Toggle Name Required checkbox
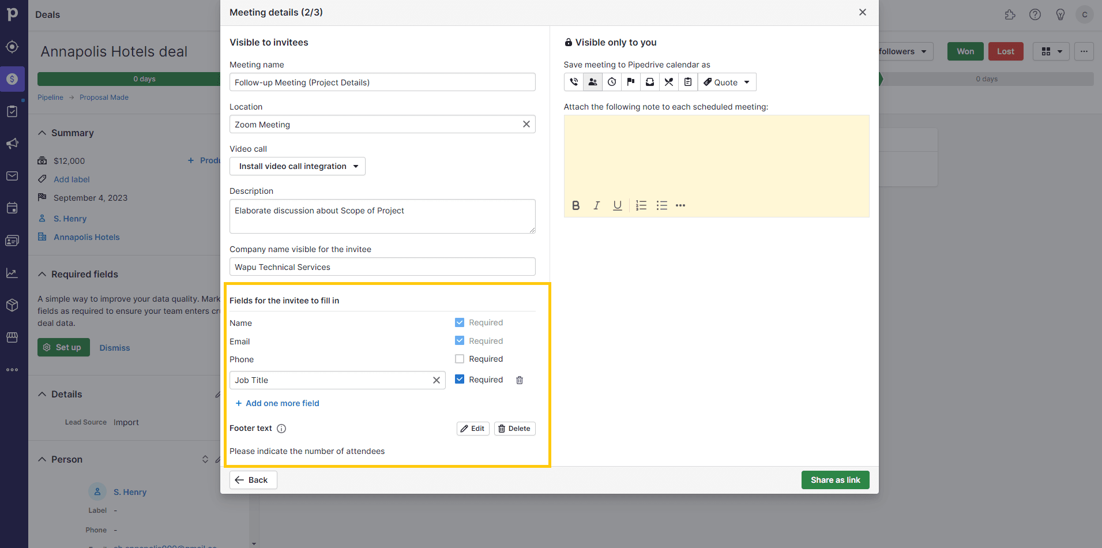Viewport: 1102px width, 548px height. pyautogui.click(x=460, y=322)
